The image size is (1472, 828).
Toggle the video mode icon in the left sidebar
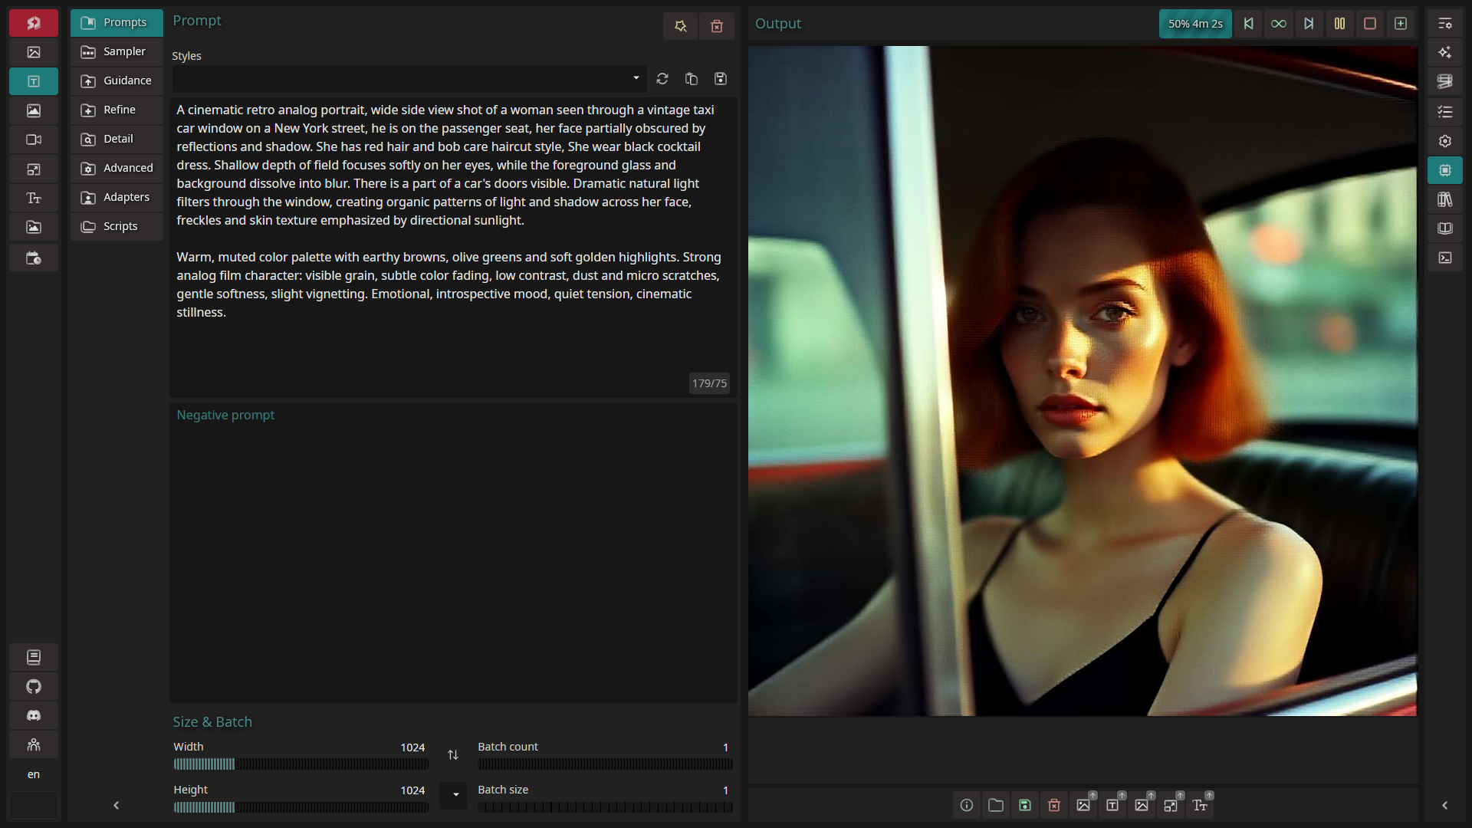click(x=34, y=140)
